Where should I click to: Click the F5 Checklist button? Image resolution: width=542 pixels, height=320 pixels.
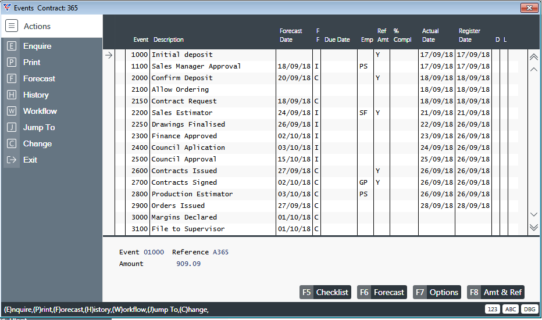pos(325,292)
